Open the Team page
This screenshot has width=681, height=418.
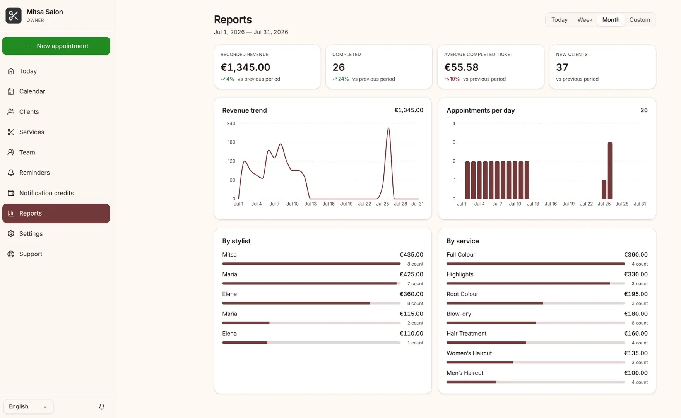tap(56, 152)
